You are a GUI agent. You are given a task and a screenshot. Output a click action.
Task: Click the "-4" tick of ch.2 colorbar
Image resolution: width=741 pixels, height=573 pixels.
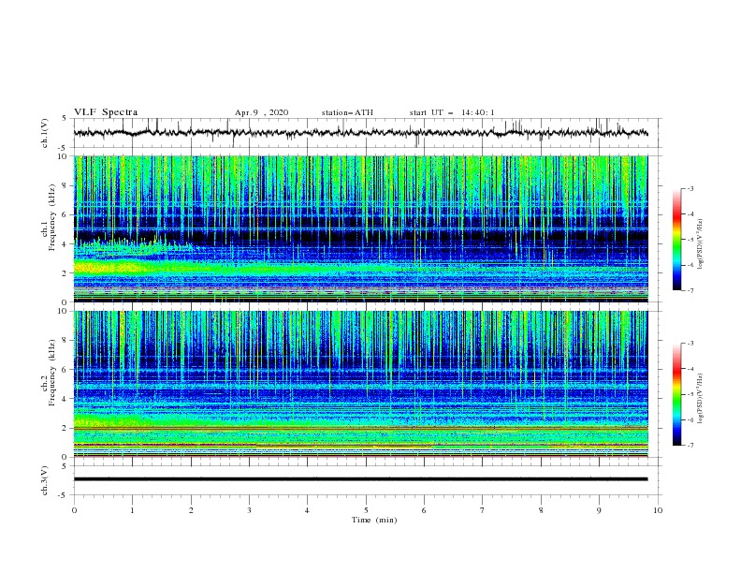click(690, 369)
